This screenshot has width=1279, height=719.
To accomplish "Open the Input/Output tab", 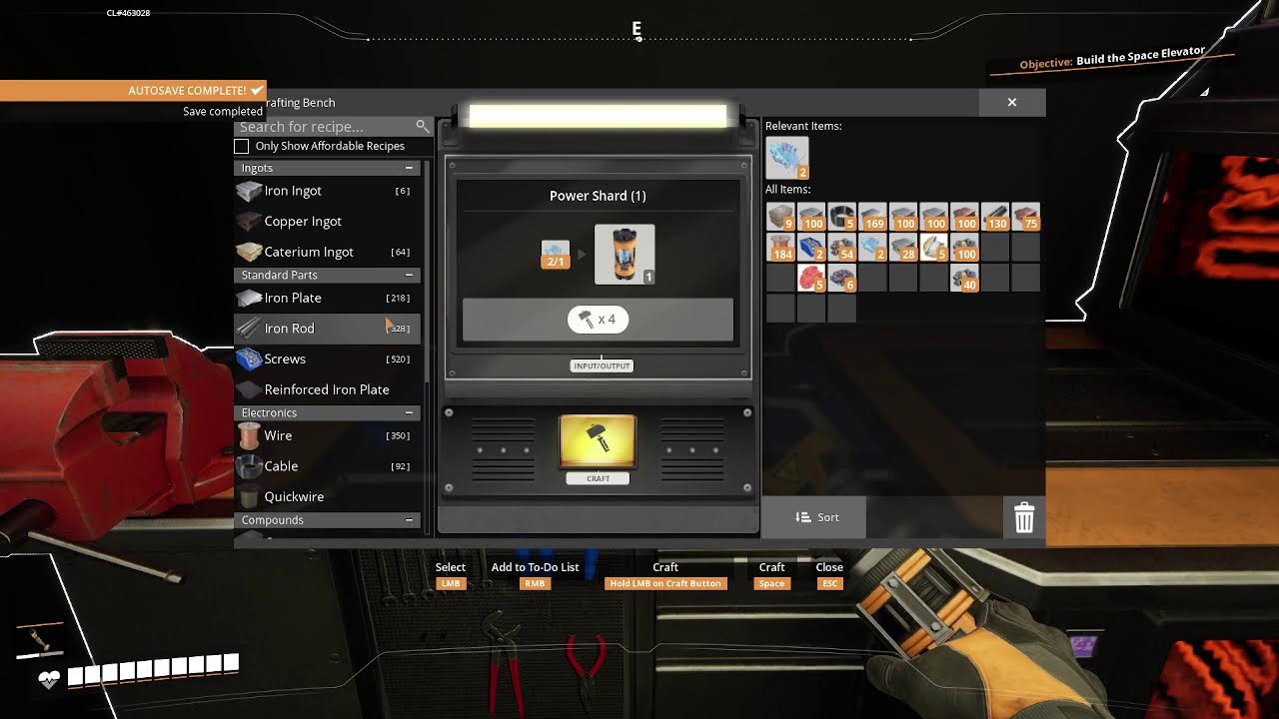I will 602,365.
